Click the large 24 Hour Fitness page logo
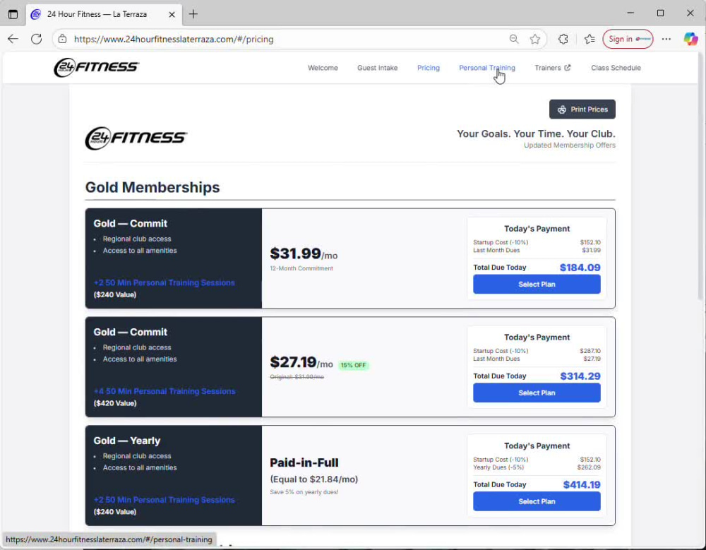This screenshot has width=706, height=550. 136,138
